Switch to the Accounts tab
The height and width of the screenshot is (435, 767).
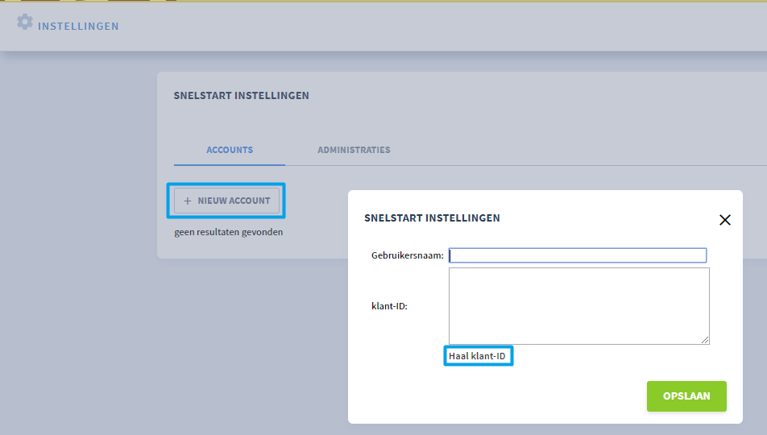point(230,150)
